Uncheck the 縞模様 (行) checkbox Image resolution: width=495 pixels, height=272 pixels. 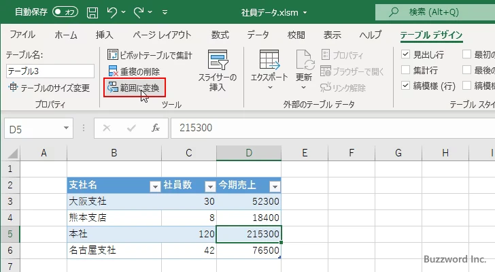pyautogui.click(x=406, y=86)
